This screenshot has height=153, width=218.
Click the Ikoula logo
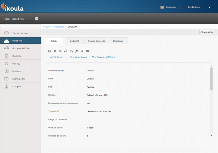(x=12, y=7)
